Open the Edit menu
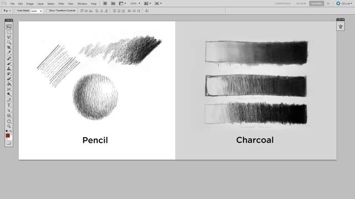This screenshot has width=355, height=199. (x=21, y=4)
